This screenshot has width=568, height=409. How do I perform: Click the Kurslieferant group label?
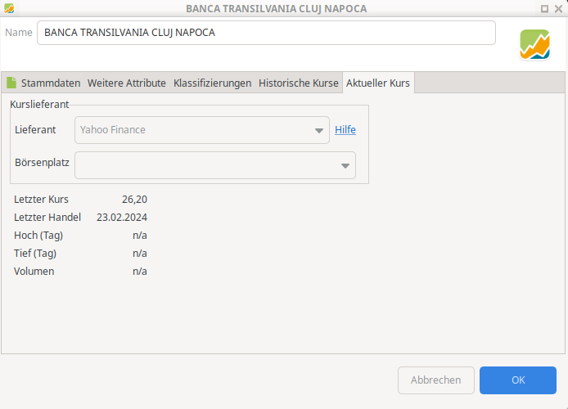(39, 104)
